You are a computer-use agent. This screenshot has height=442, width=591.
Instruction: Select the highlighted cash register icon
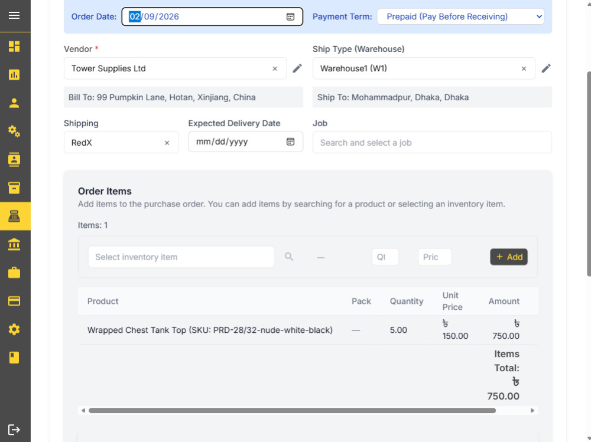tap(15, 216)
